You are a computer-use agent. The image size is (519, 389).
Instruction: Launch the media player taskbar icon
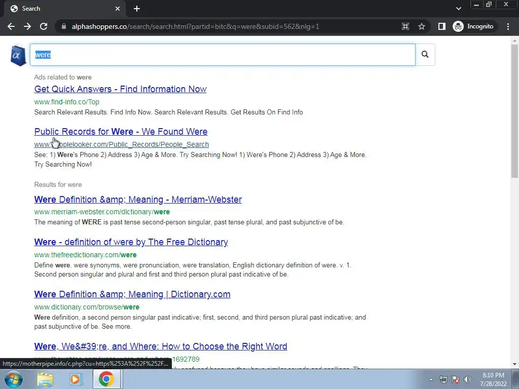(75, 379)
